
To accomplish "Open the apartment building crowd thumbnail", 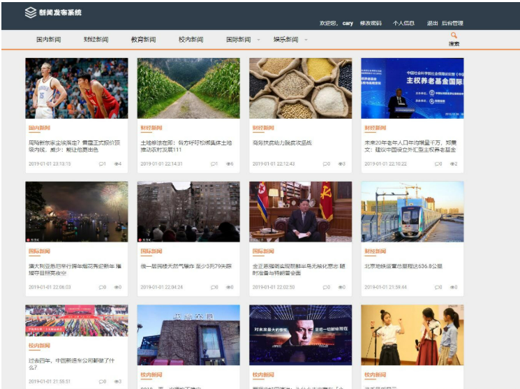I will (x=188, y=212).
